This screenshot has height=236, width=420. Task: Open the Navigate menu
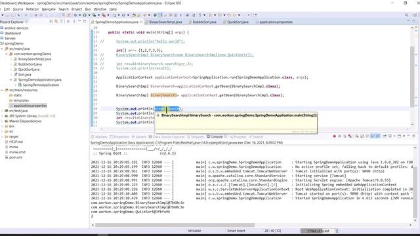[49, 9]
